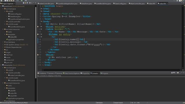The image size is (185, 104).
Task: Click the Project Explorer vertical scrollbar
Action: click(x=36, y=42)
